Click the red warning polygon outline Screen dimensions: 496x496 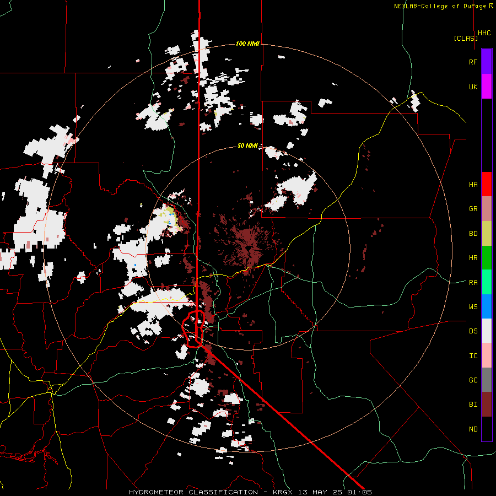pos(193,329)
